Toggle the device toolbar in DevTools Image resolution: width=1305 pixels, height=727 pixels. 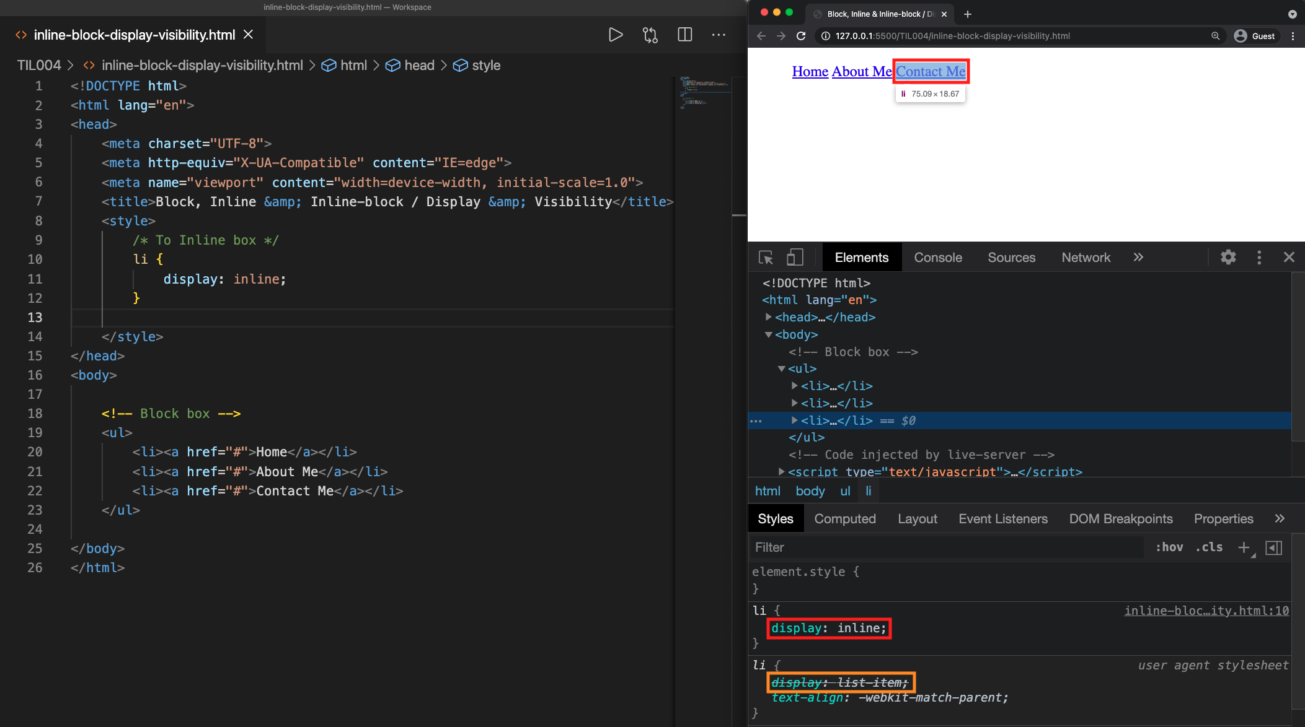[794, 258]
